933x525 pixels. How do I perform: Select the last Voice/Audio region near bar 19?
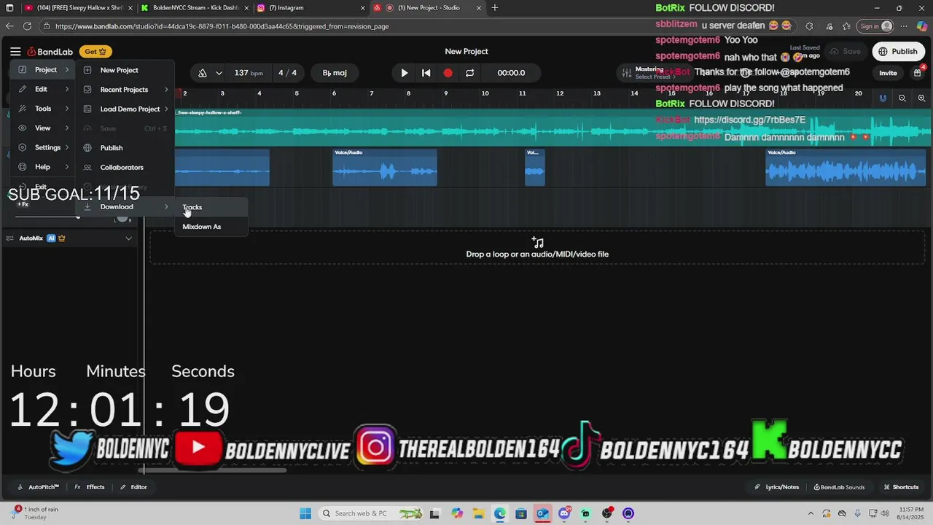(846, 168)
